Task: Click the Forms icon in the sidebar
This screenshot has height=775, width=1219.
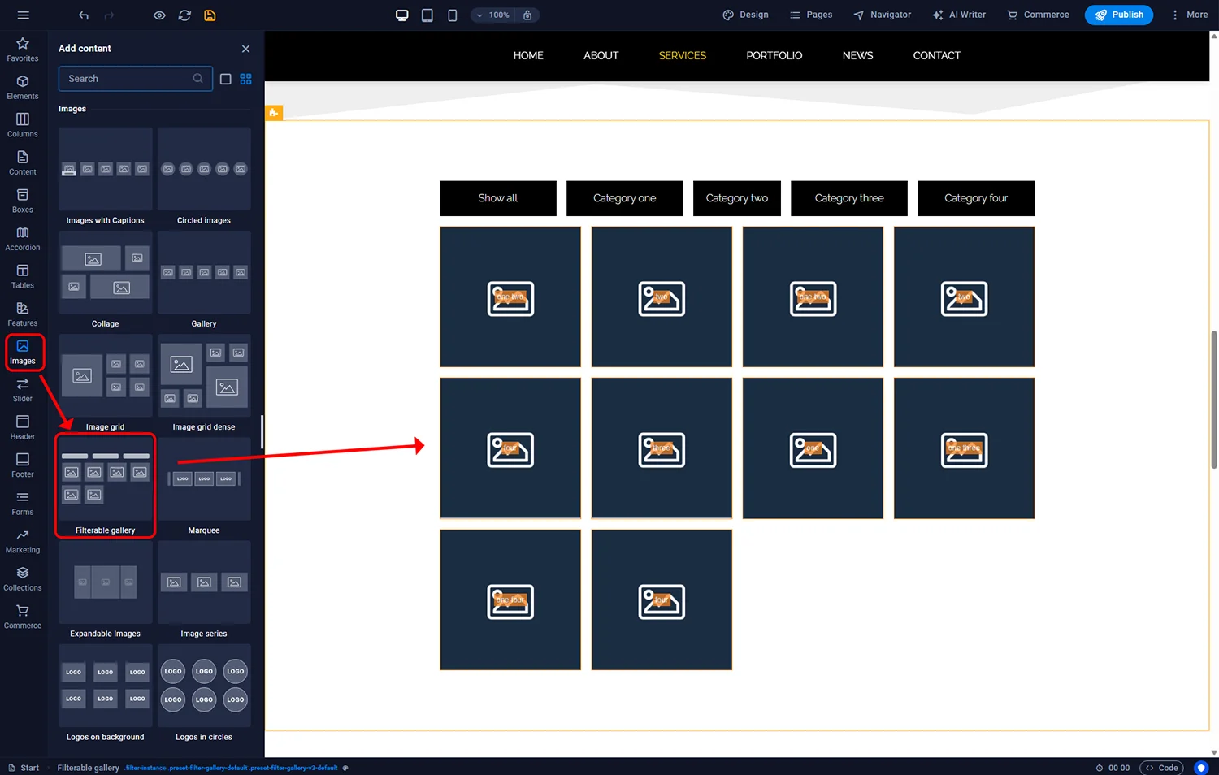Action: [22, 503]
